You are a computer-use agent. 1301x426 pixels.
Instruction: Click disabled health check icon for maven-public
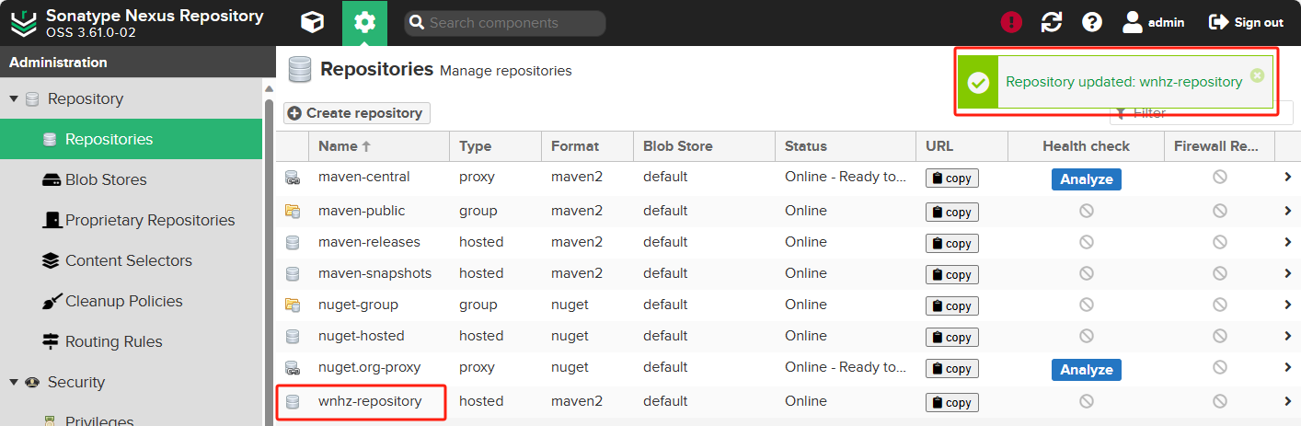pyautogui.click(x=1086, y=211)
